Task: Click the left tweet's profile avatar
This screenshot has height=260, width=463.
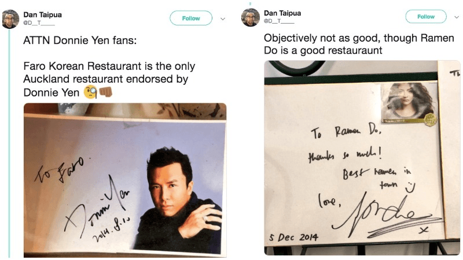Action: [10, 18]
